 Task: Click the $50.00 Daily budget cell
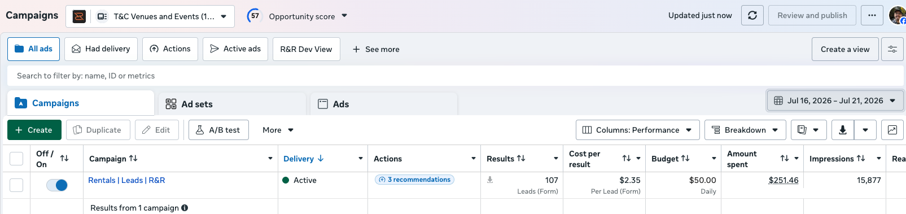[683, 185]
